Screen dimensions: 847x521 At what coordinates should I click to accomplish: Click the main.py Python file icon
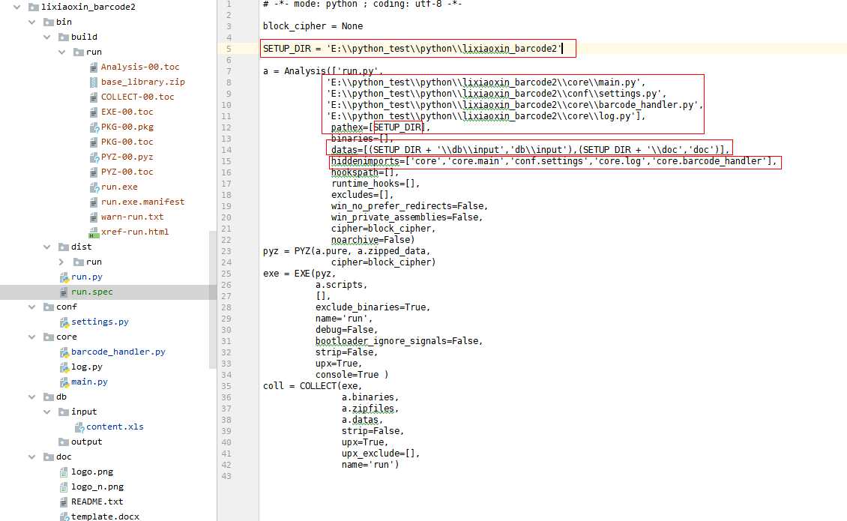(x=64, y=382)
